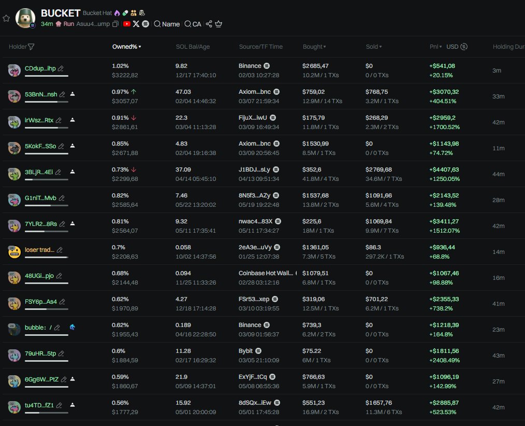Click the triangle badge on 53BnN...nsh row
525x426 pixels.
pyautogui.click(x=72, y=94)
